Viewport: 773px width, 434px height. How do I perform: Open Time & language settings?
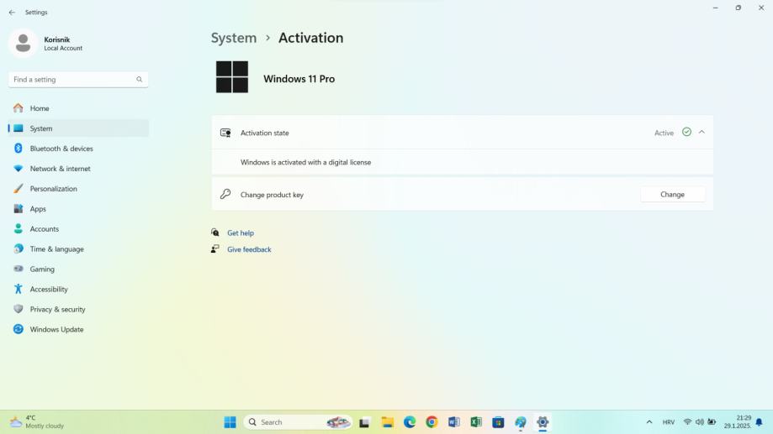tap(78, 249)
